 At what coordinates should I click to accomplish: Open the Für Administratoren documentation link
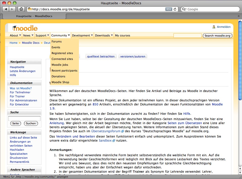pyautogui.click(x=24, y=100)
